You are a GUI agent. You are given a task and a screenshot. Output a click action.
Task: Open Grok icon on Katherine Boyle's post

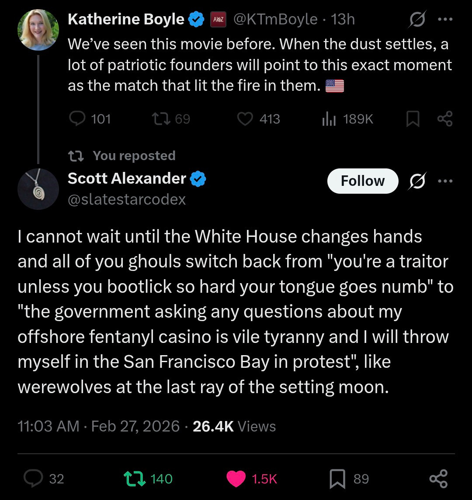[x=416, y=20]
